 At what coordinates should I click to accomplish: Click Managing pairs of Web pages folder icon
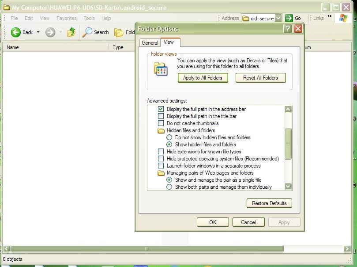(x=161, y=173)
